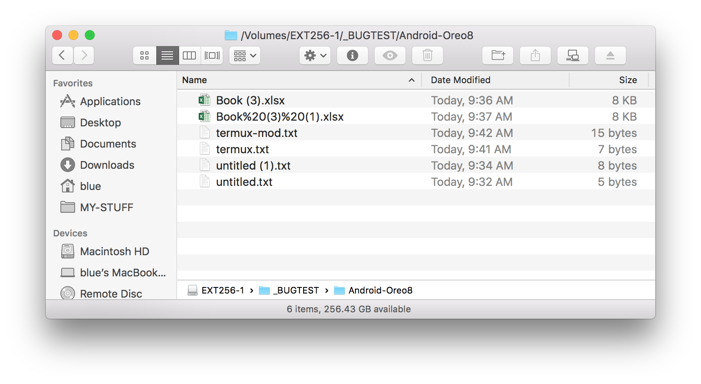Sort by Date Modified column header

(x=461, y=80)
